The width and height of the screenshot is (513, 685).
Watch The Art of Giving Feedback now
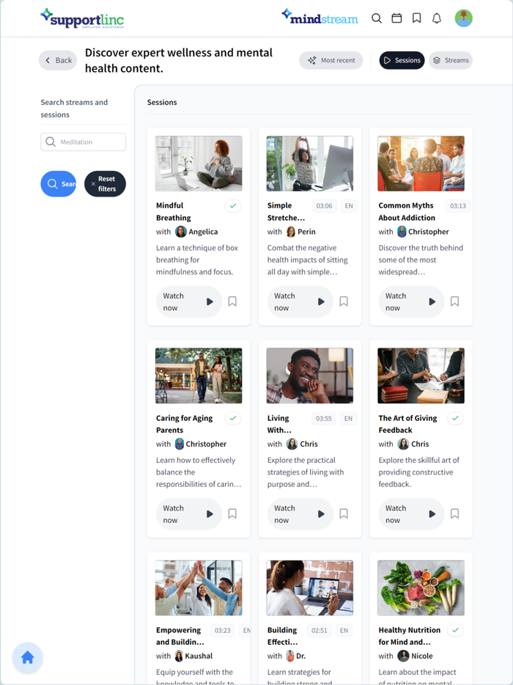411,513
